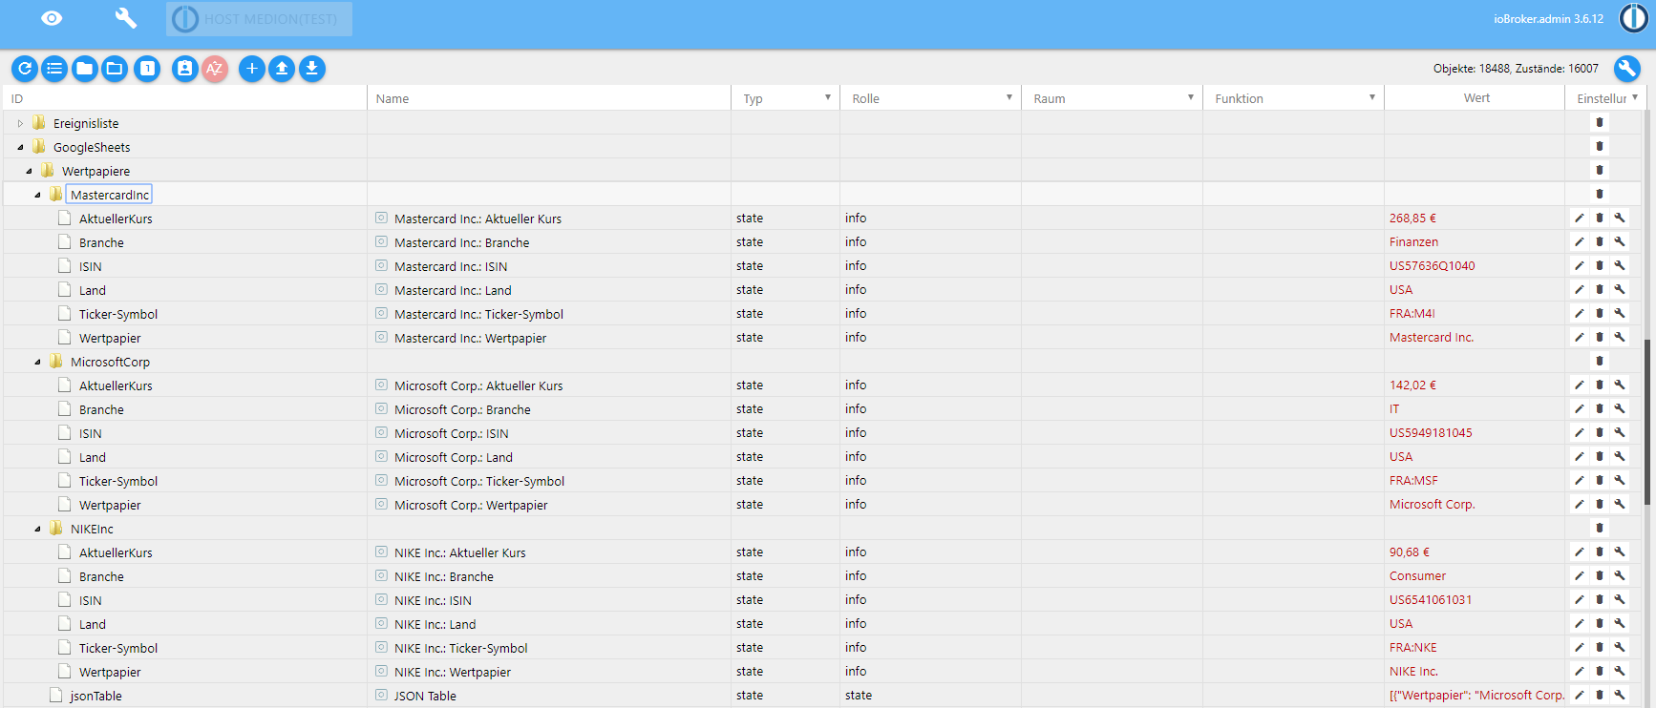Edit NIKE Inc.: Aktueller Kurs object
This screenshot has height=708, width=1656.
(x=1580, y=552)
